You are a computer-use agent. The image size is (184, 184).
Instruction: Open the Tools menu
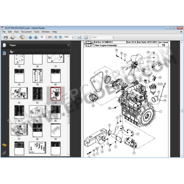point(37,32)
